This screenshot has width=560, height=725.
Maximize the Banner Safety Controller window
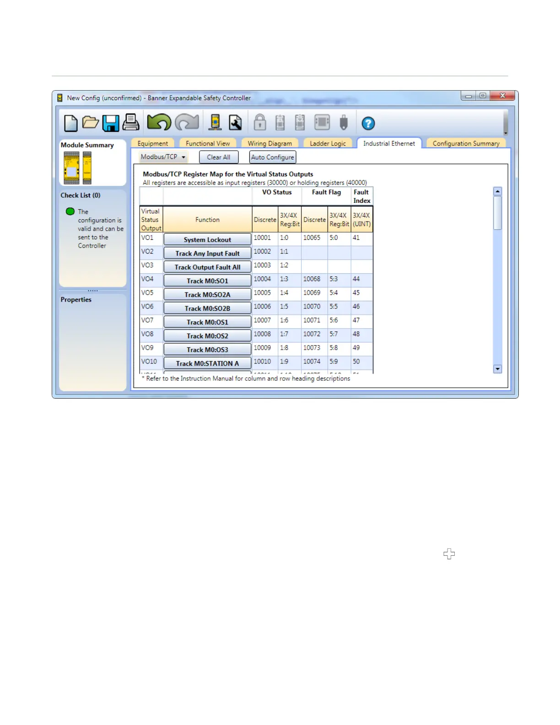coord(483,96)
